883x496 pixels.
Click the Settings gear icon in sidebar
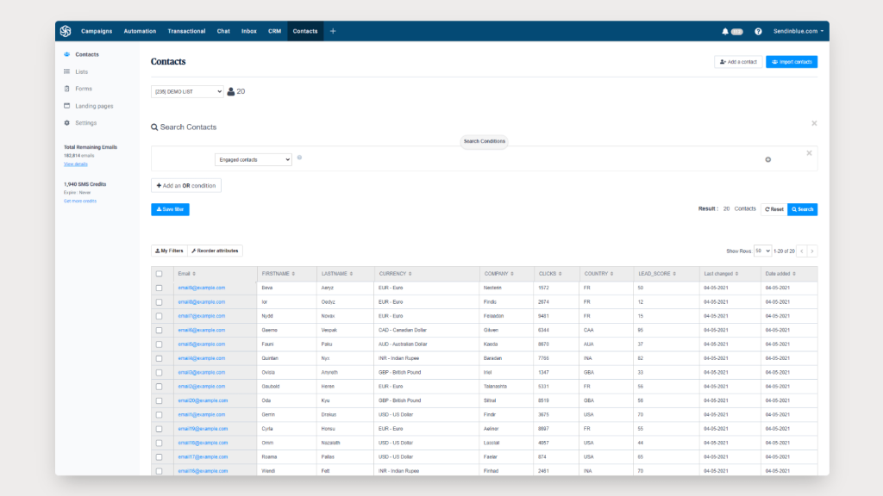[67, 122]
